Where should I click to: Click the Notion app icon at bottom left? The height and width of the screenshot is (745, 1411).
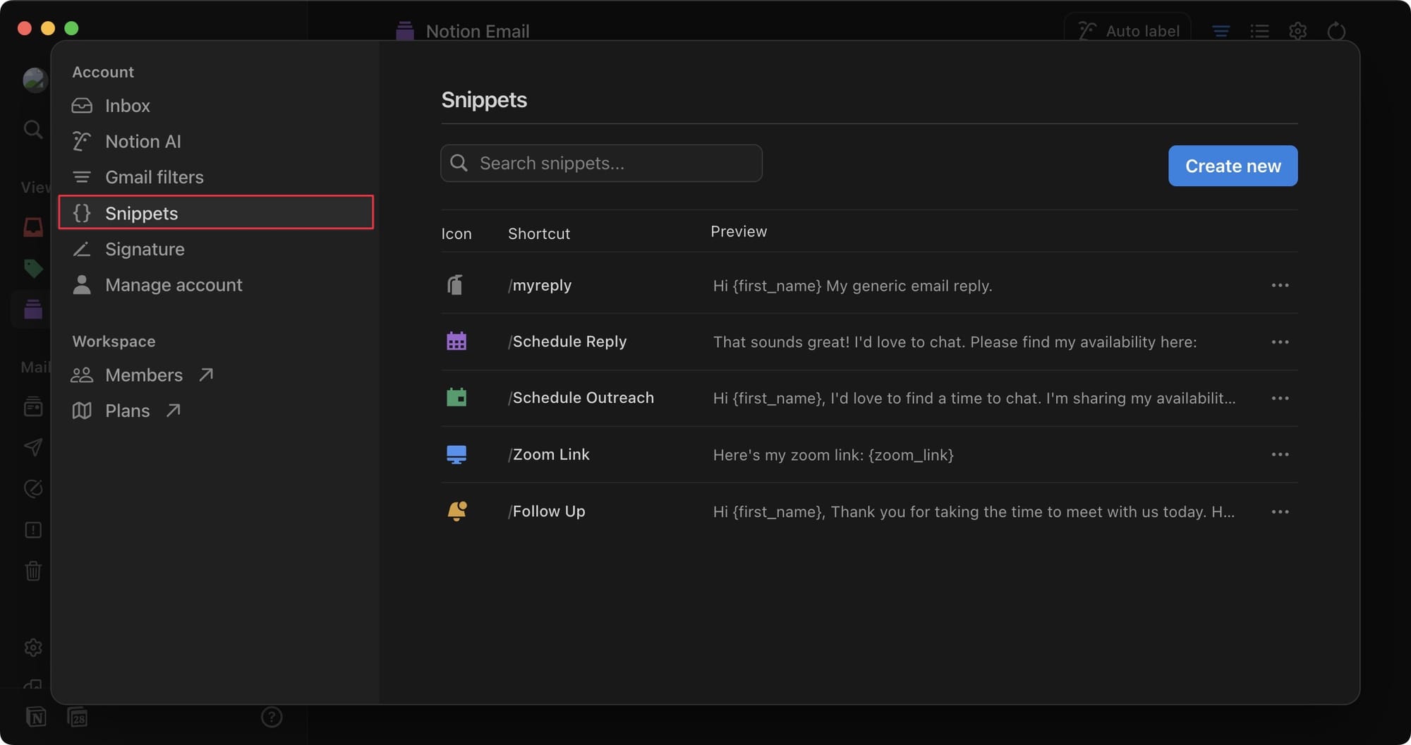(x=35, y=717)
